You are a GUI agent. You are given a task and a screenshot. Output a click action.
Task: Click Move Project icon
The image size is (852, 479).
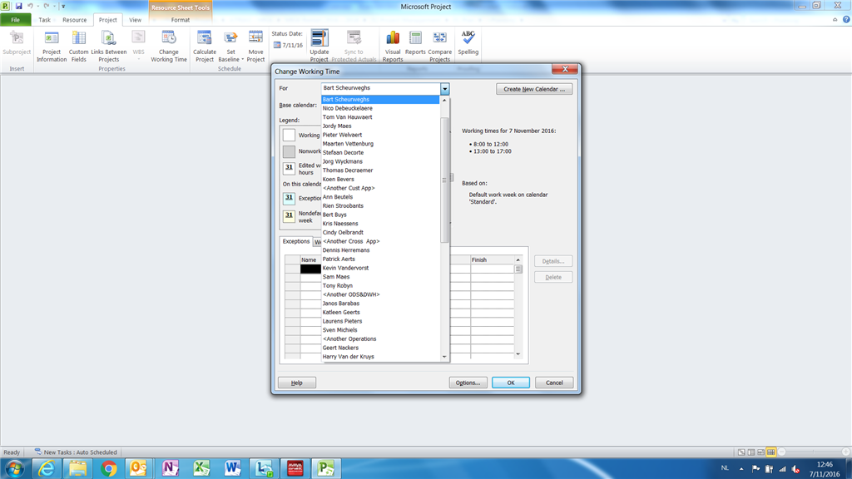tap(255, 47)
